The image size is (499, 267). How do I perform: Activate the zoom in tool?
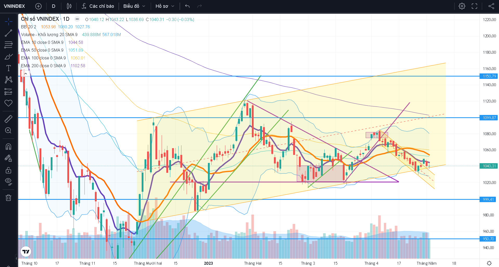point(9,131)
